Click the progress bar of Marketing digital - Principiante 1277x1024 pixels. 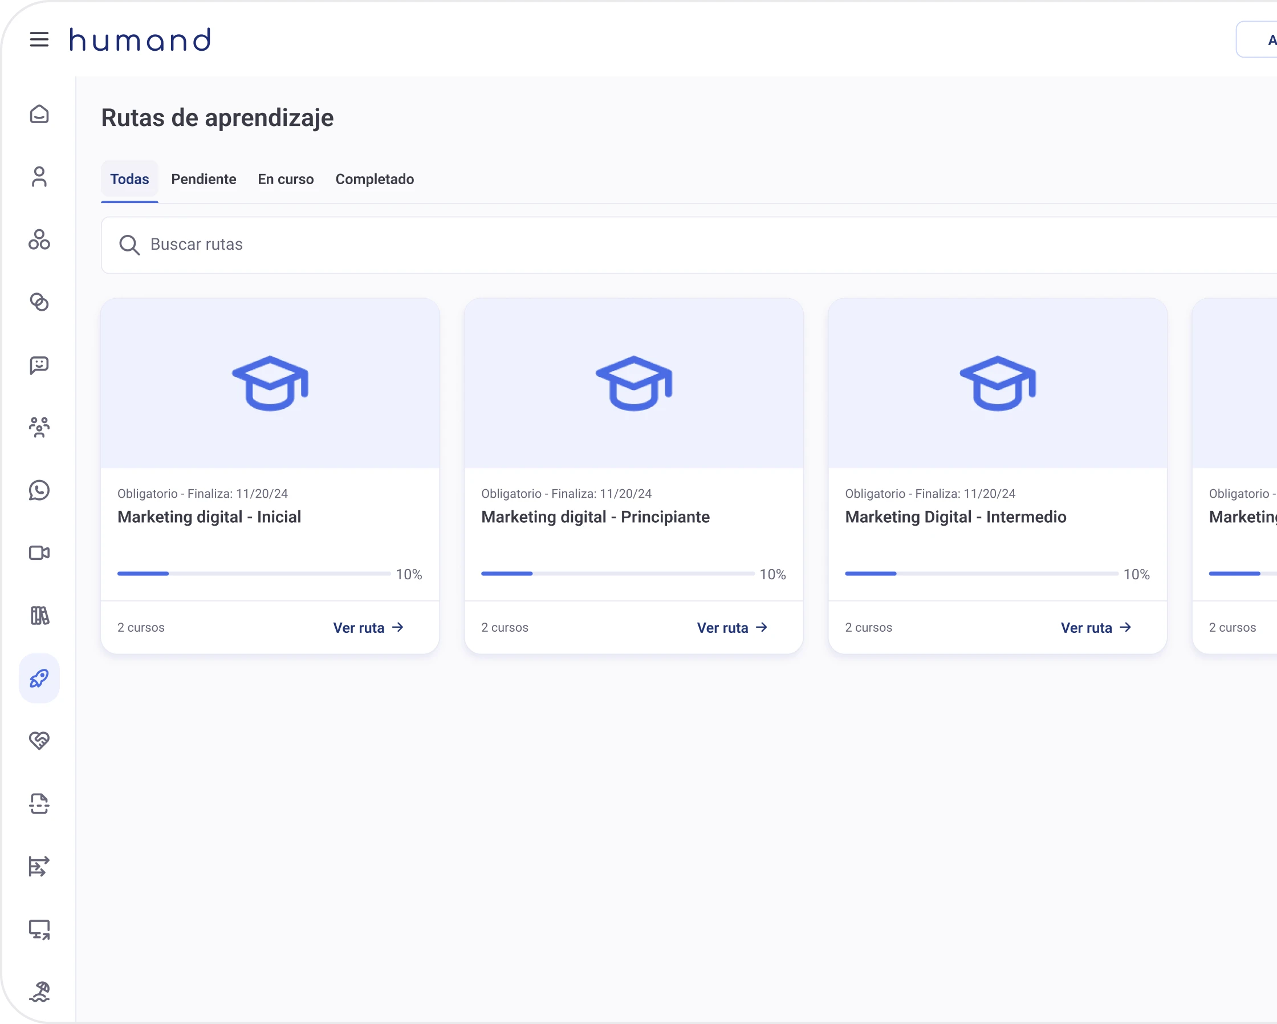click(x=616, y=574)
